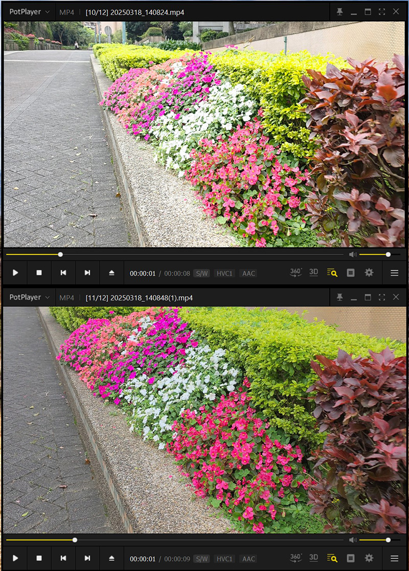Toggle 3D mode in bottom player
409x571 pixels.
pyautogui.click(x=314, y=558)
